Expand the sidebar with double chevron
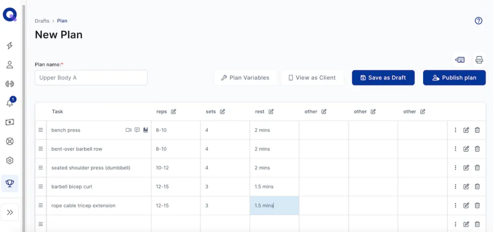 [x=10, y=212]
